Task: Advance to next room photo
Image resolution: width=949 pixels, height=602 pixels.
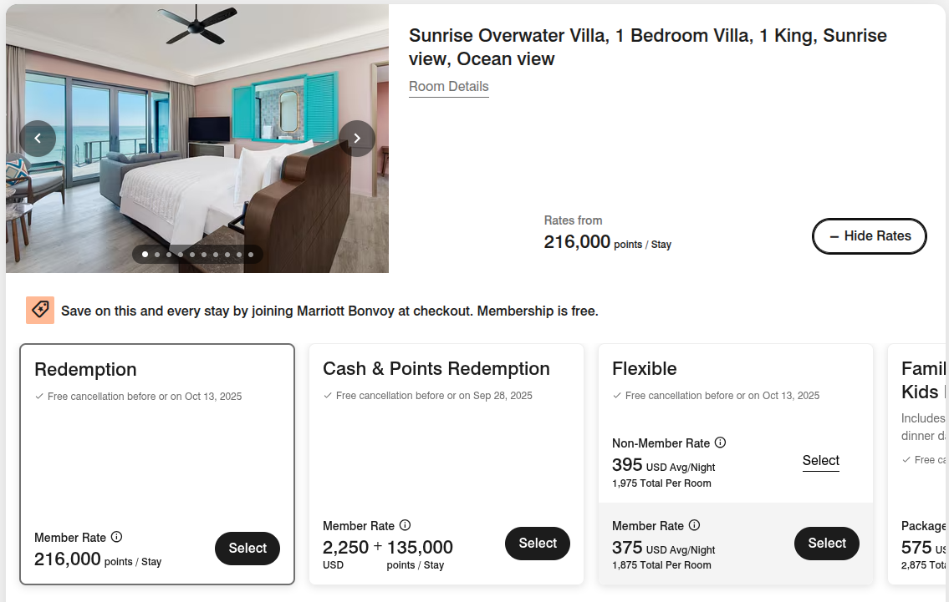Action: pos(357,139)
